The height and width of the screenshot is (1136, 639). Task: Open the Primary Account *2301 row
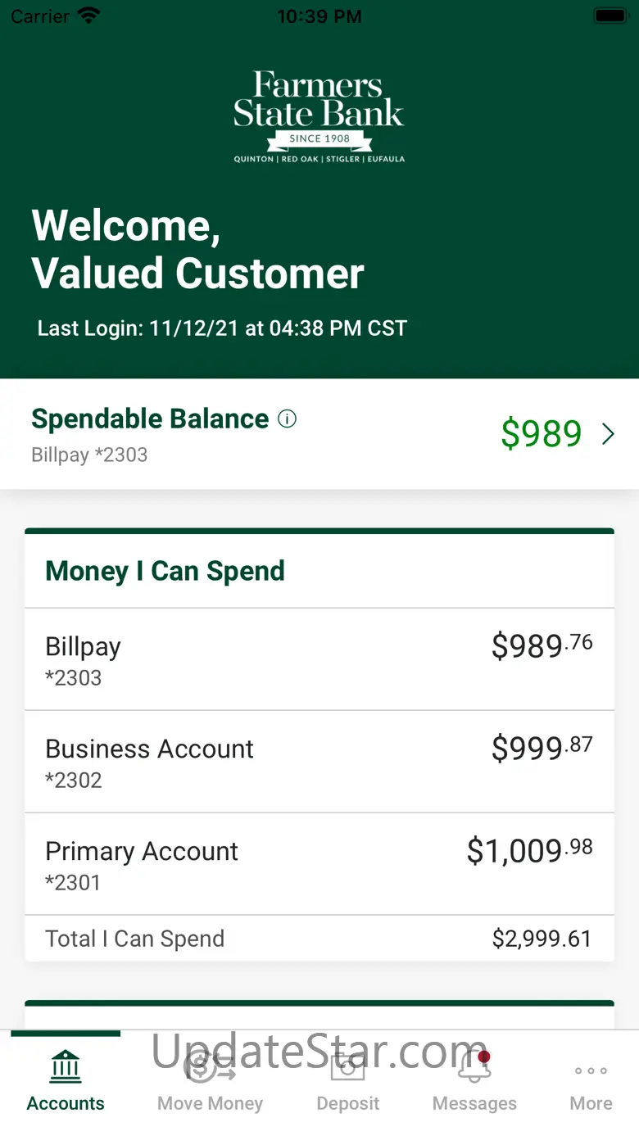pos(319,864)
